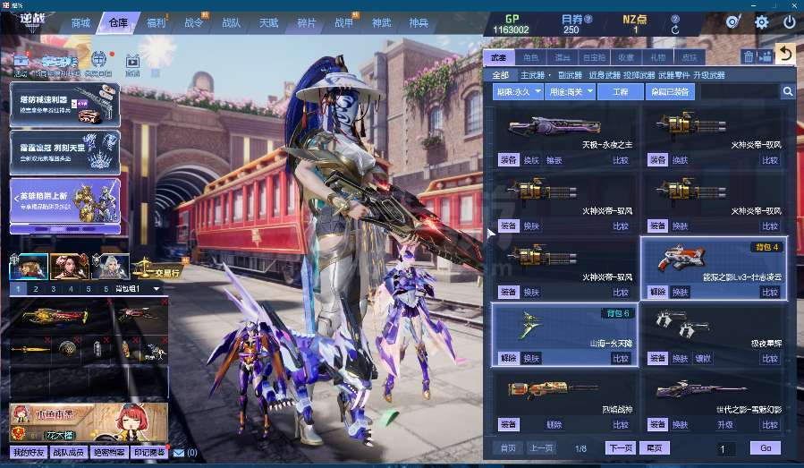Switch to the 收藏 collection tab
The height and width of the screenshot is (468, 804).
click(x=625, y=57)
